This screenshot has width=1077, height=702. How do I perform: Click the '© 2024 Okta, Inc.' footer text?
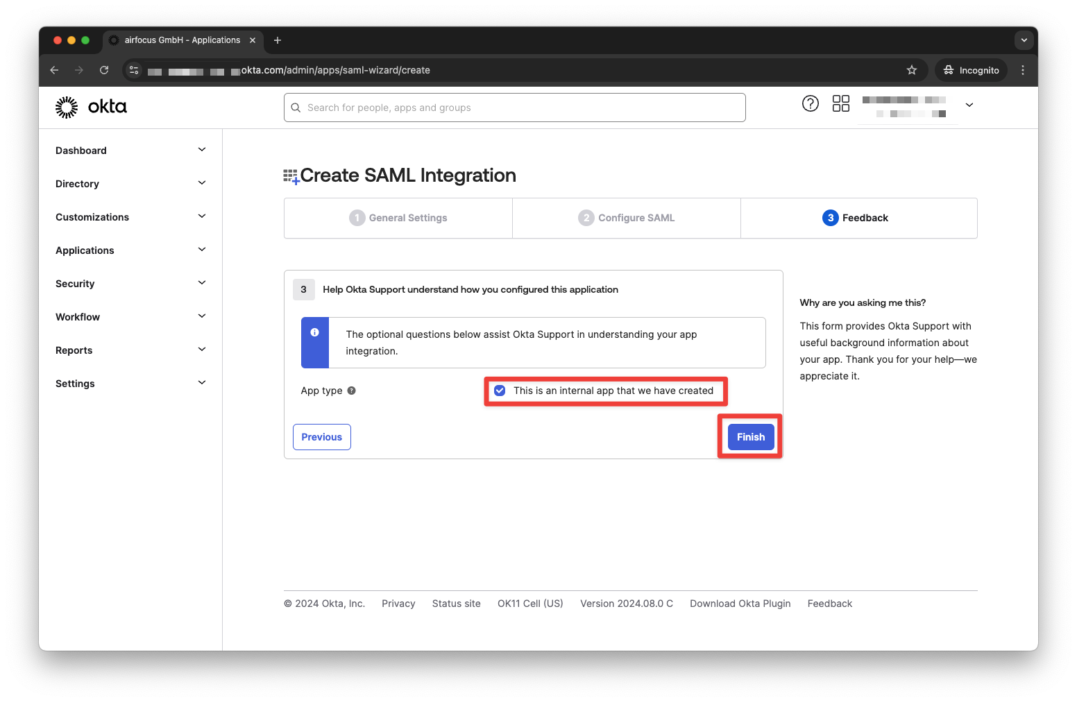click(x=324, y=603)
